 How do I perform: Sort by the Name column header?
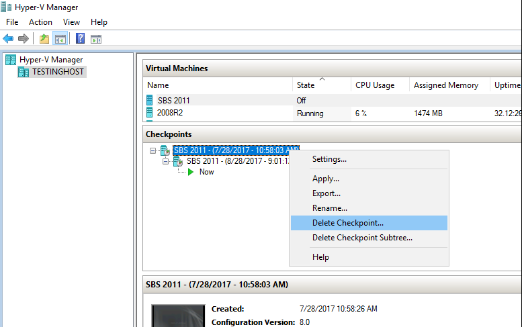[218, 85]
